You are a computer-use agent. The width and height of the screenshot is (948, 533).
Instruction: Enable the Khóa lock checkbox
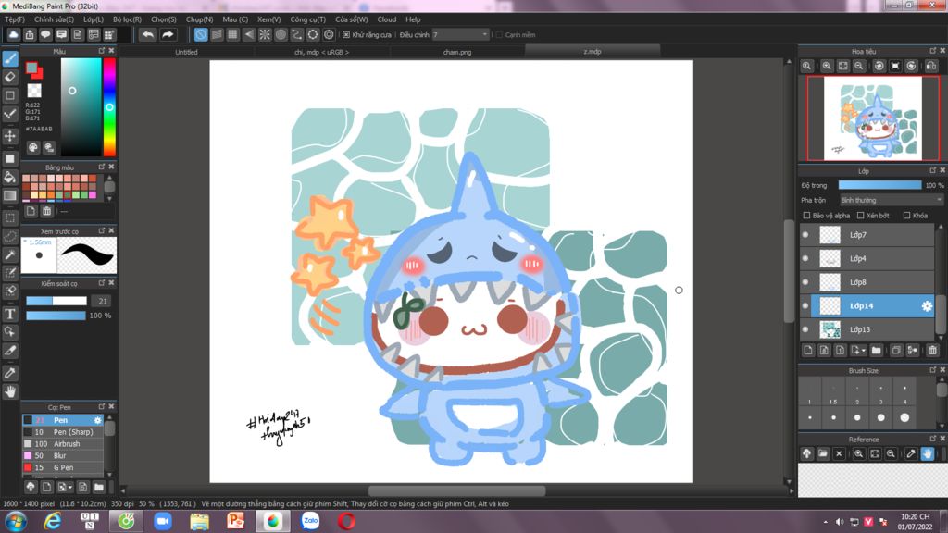pos(906,215)
